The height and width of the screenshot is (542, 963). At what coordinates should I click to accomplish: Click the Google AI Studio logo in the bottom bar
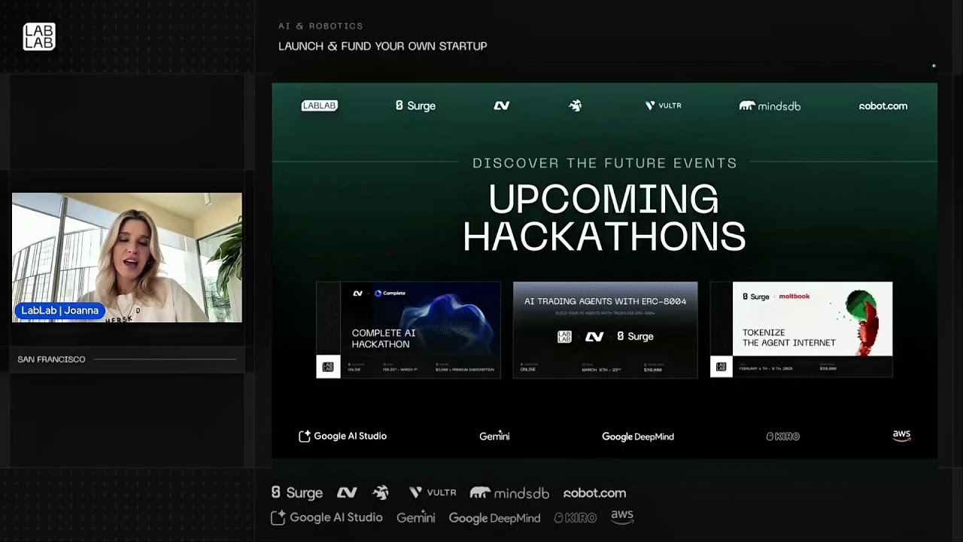coord(327,518)
